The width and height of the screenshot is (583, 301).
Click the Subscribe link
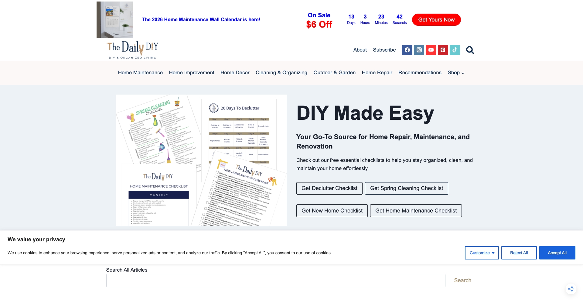point(384,50)
